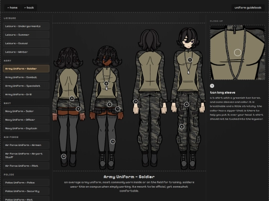Open Navy Uniform - Captain
The width and height of the screenshot is (269, 201).
point(26,128)
